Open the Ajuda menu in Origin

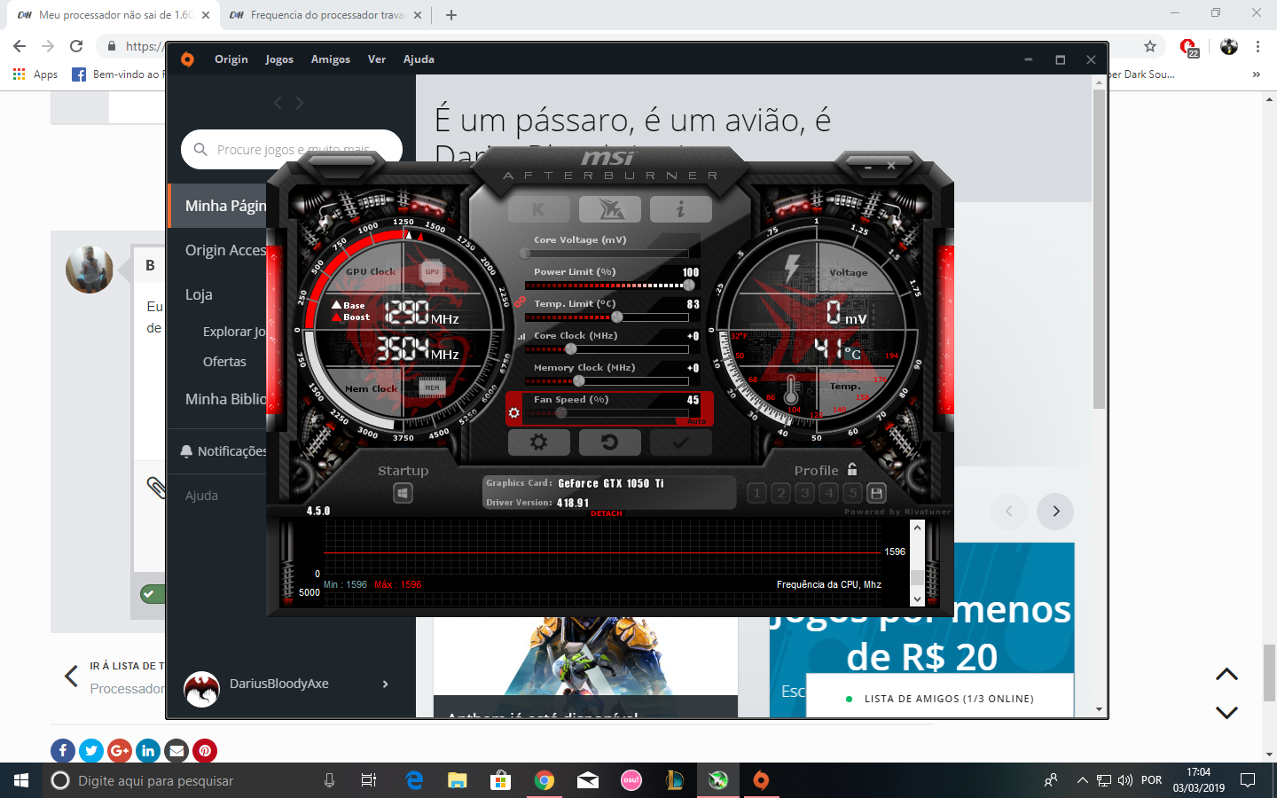[419, 59]
